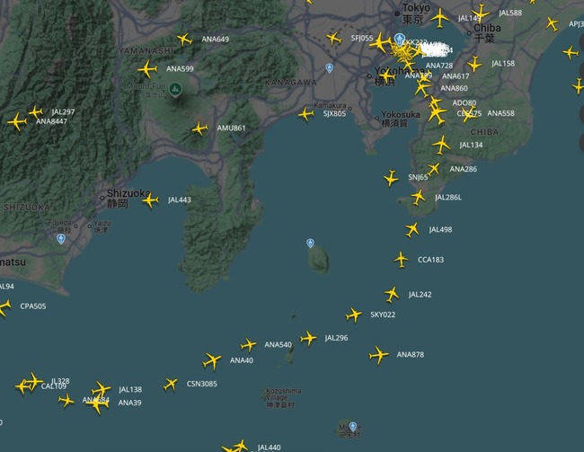Screen dimensions: 584x452
Task: Select the JAL134 aircraft over Chiba
Action: click(x=441, y=145)
